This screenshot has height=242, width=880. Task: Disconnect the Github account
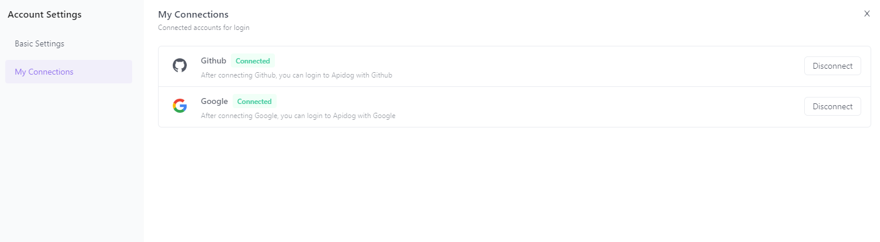832,66
